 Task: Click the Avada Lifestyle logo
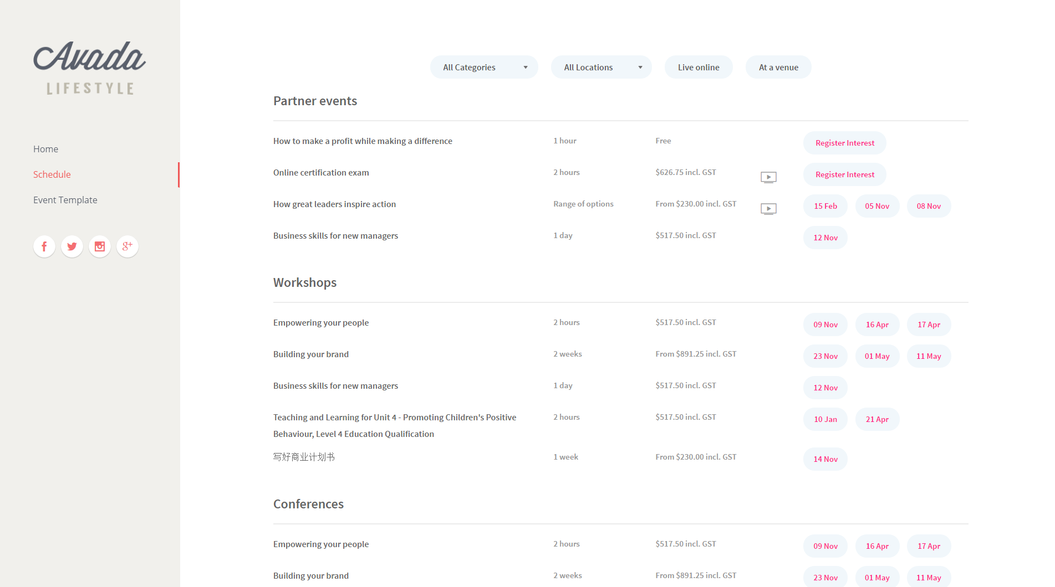(x=90, y=68)
